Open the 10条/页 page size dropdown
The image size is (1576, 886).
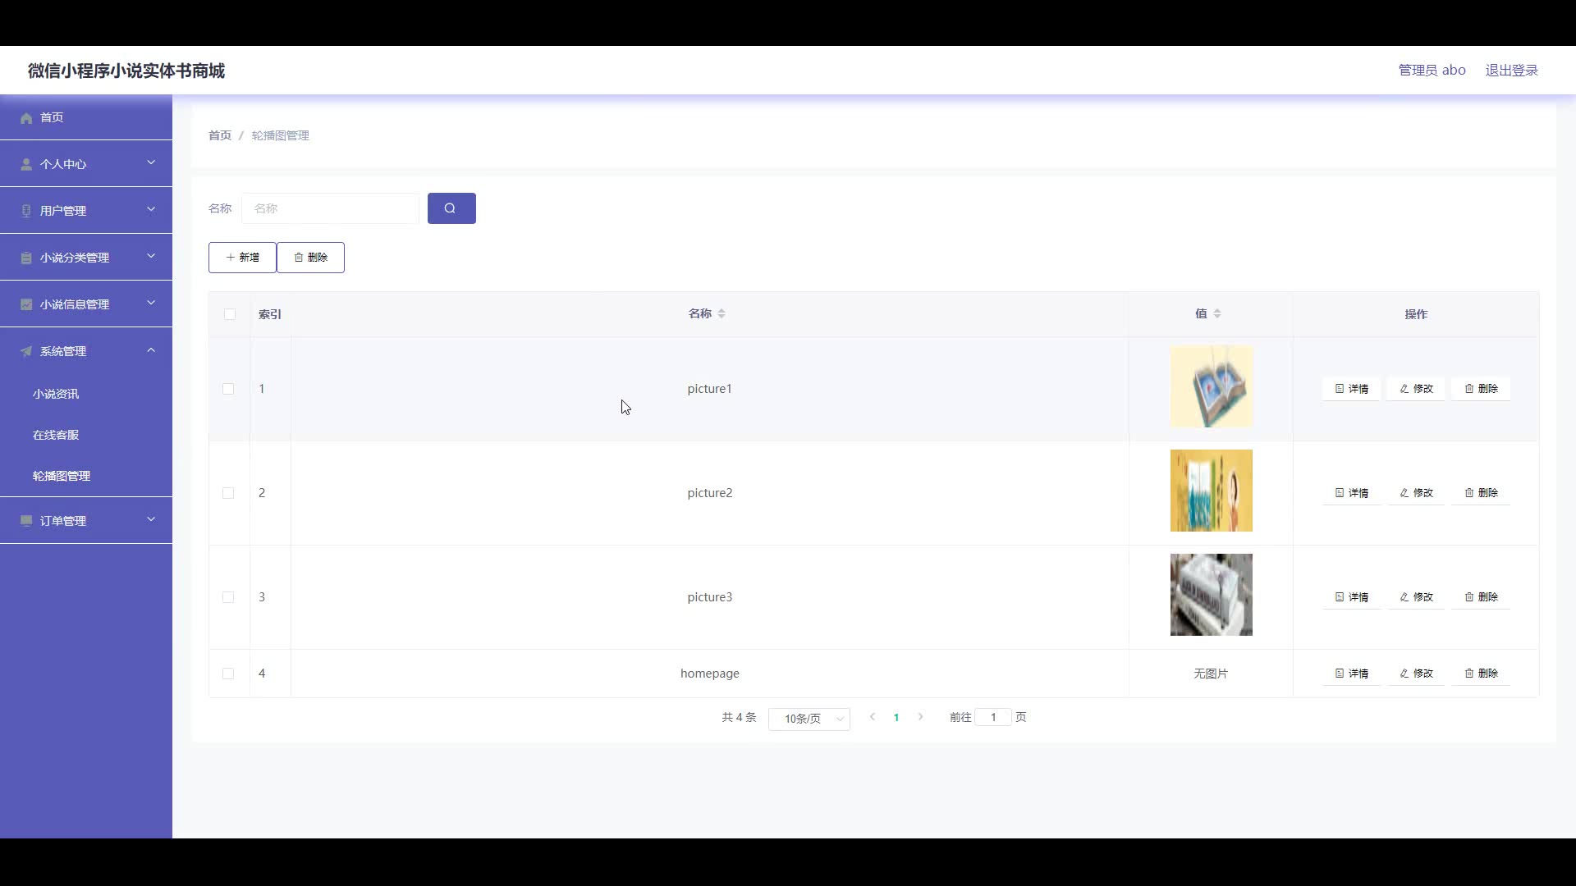pyautogui.click(x=809, y=719)
